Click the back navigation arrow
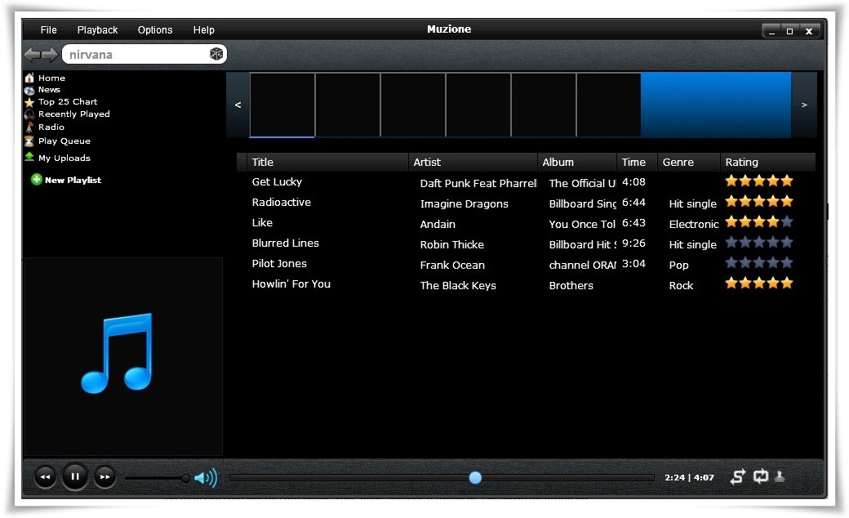849x518 pixels. click(x=32, y=54)
